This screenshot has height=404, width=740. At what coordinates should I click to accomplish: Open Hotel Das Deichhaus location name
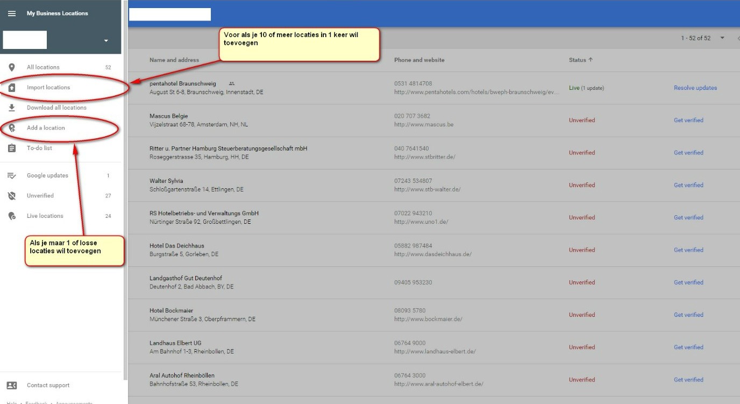[177, 246]
